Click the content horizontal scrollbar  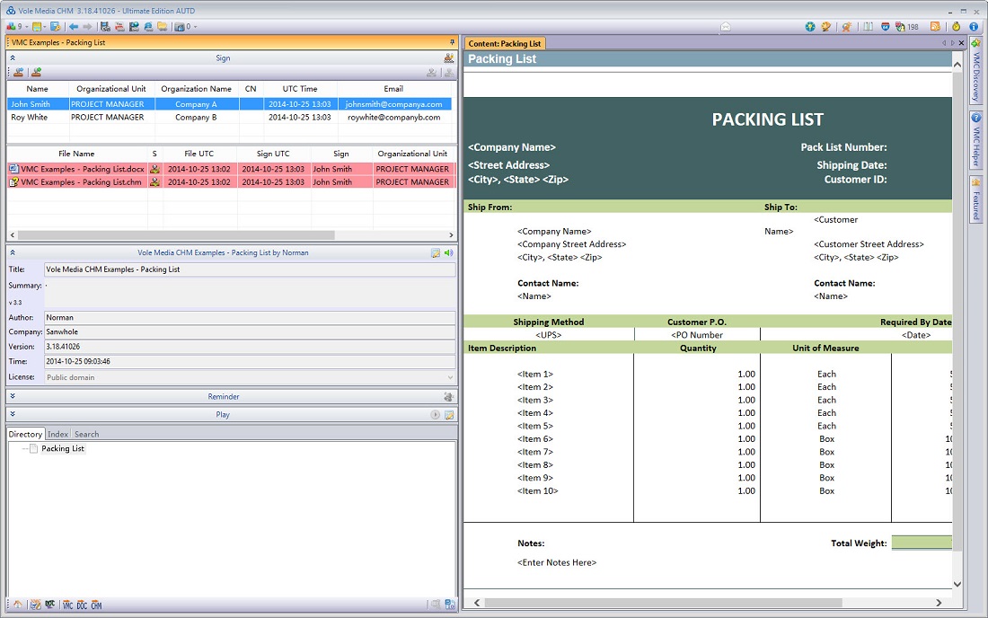663,603
